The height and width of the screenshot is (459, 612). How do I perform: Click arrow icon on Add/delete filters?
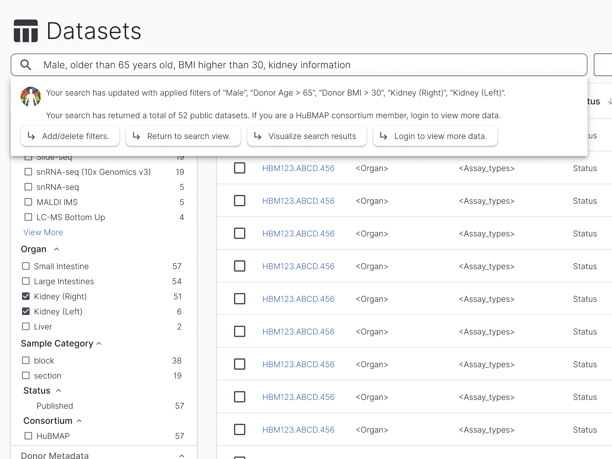(x=31, y=136)
